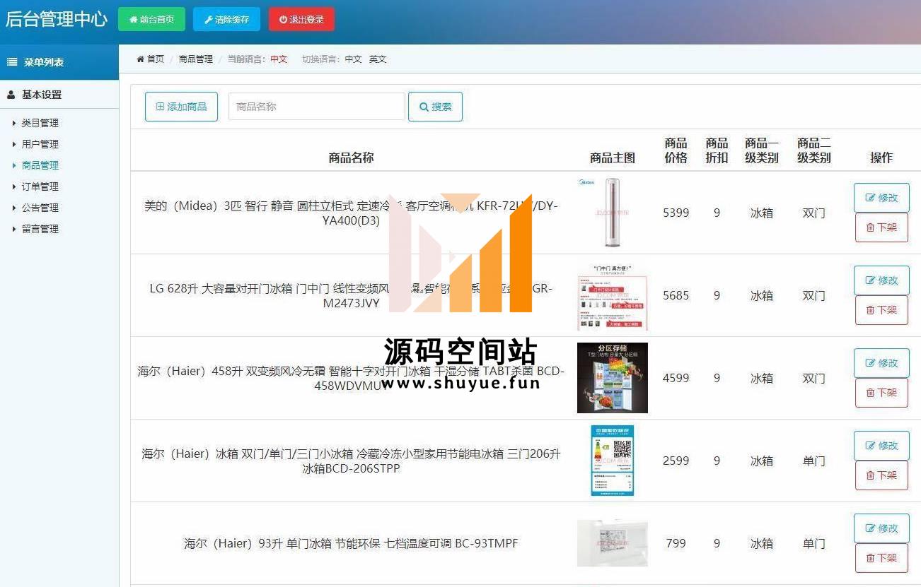Switch language to 英文
The image size is (921, 587).
click(378, 59)
